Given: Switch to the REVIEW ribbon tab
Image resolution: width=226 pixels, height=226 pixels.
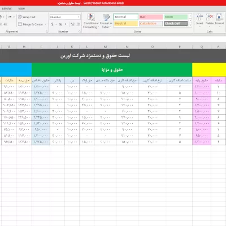Looking at the screenshot, I should [7, 9].
